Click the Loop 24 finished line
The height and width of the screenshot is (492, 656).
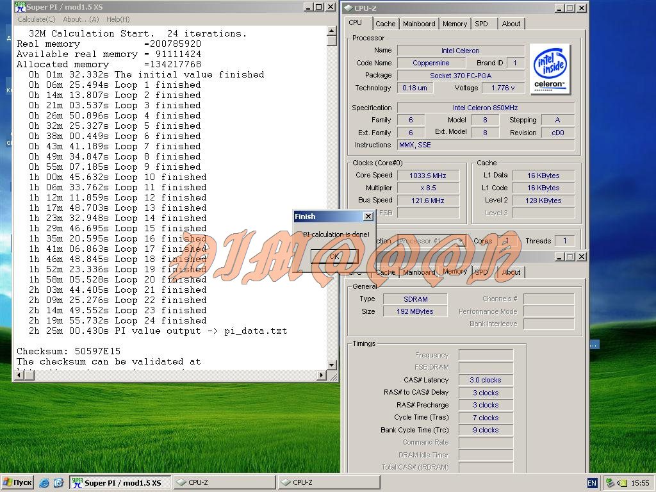click(x=118, y=320)
